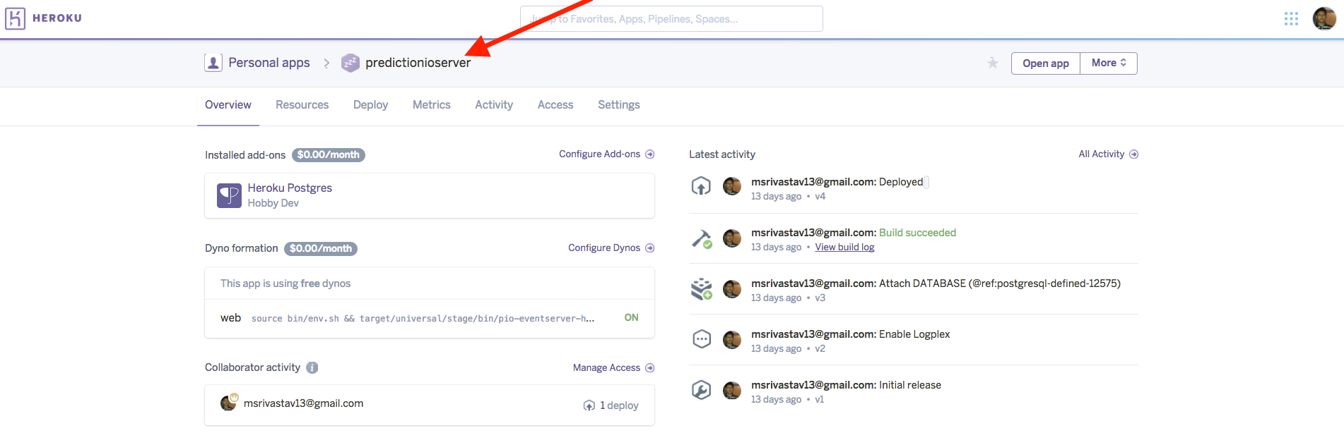1344x445 pixels.
Task: Click the All Activity arrow icon
Action: tap(1134, 154)
